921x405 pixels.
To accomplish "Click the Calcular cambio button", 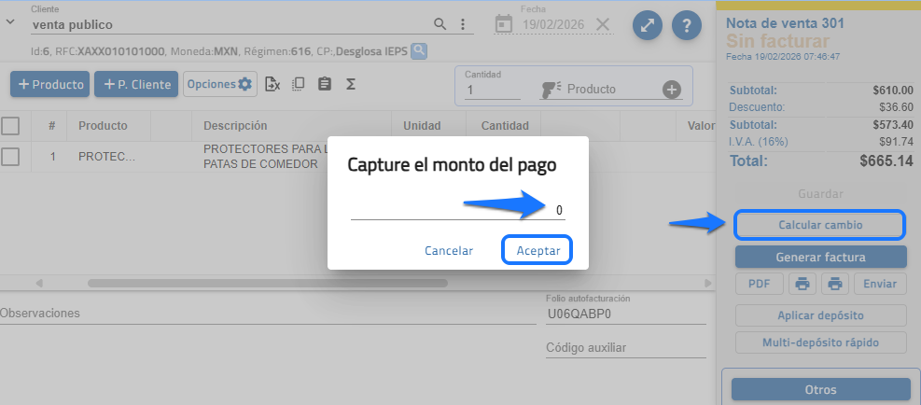I will (x=820, y=225).
